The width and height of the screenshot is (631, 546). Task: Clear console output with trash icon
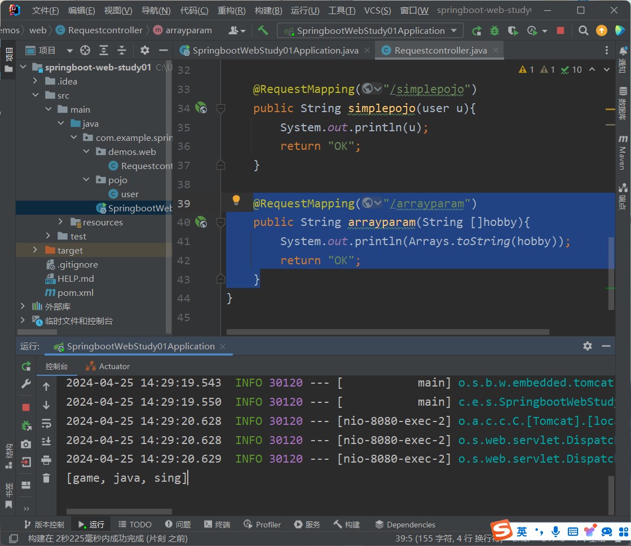pos(46,478)
